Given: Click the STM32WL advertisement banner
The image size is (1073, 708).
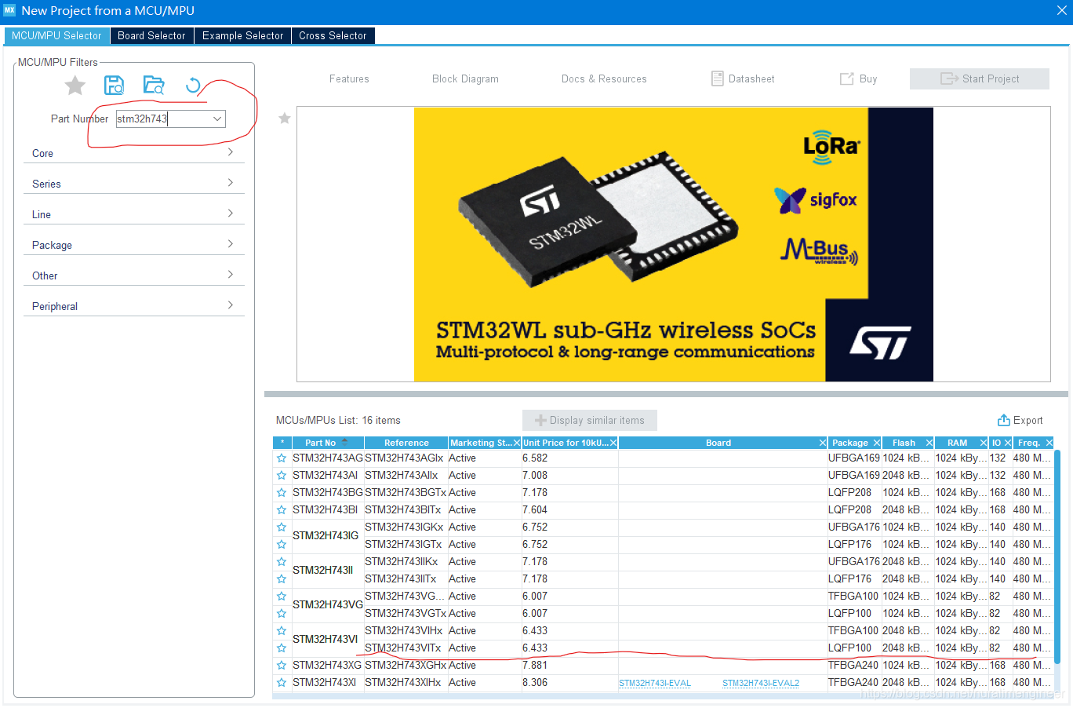Looking at the screenshot, I should click(x=674, y=244).
